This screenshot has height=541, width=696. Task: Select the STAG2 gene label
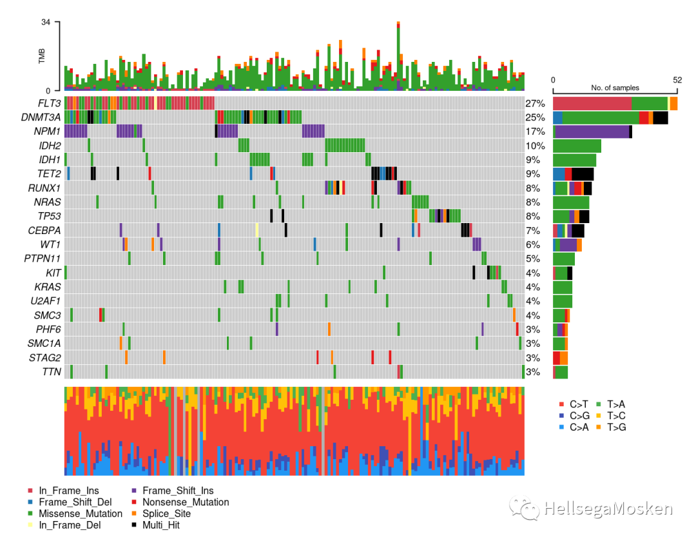45,358
